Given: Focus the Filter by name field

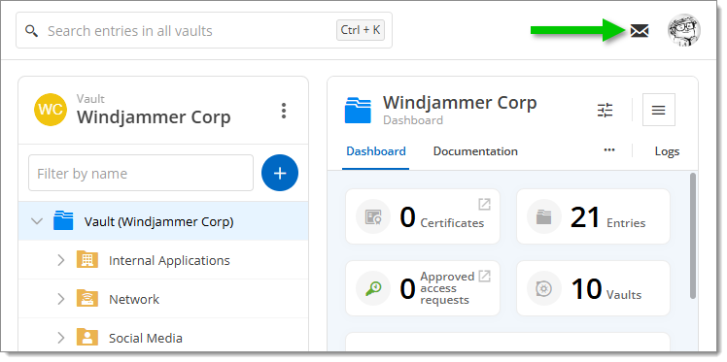Looking at the screenshot, I should tap(141, 173).
